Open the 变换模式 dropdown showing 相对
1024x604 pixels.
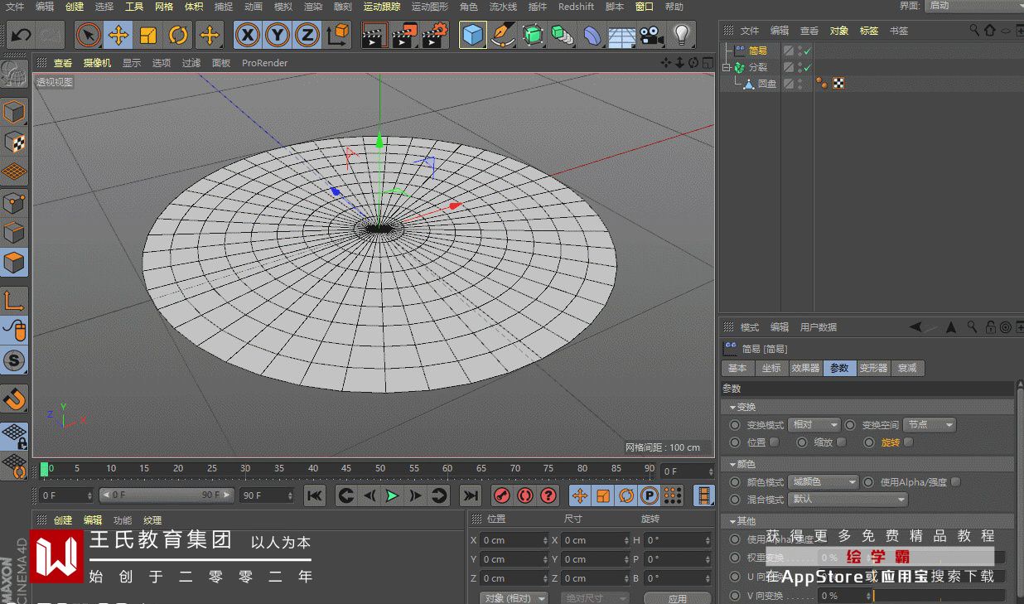814,425
